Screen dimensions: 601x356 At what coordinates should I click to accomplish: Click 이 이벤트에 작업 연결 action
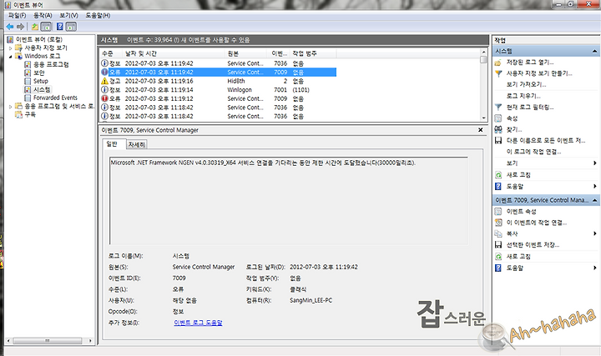coord(536,223)
